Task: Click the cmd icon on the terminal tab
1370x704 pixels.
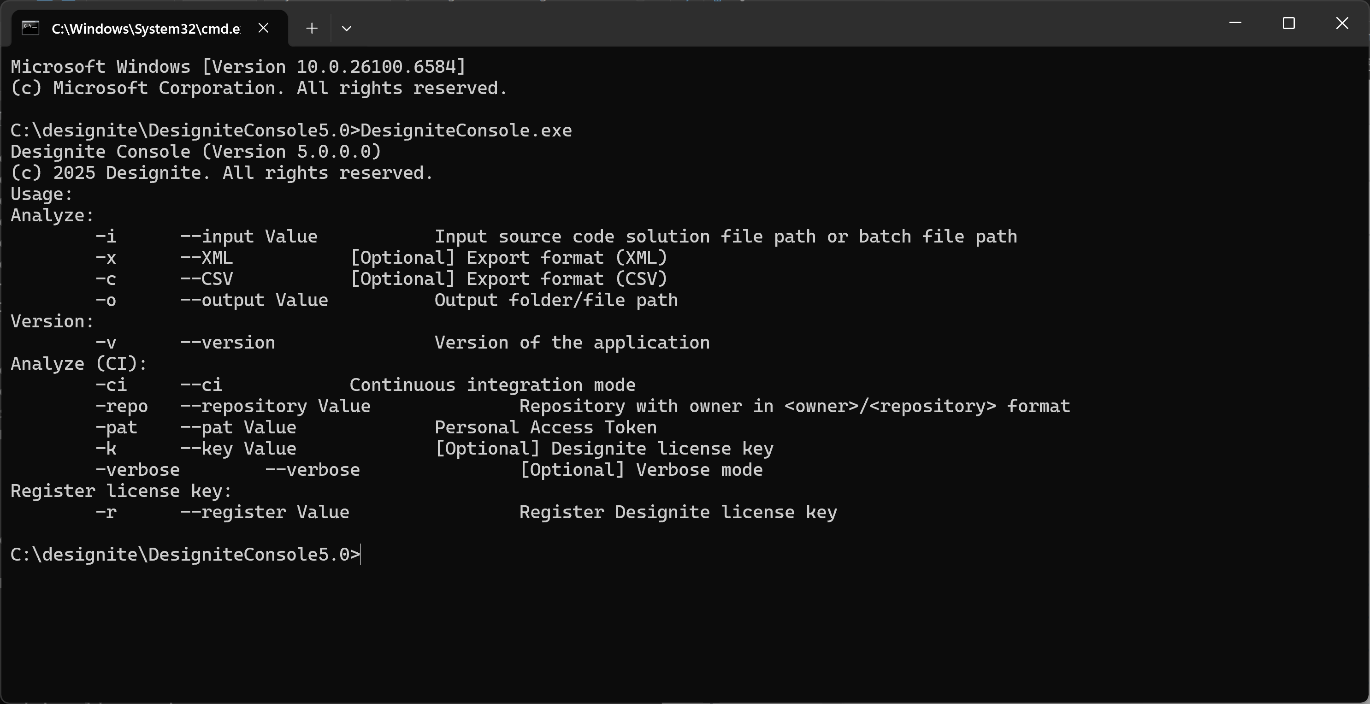Action: tap(30, 28)
